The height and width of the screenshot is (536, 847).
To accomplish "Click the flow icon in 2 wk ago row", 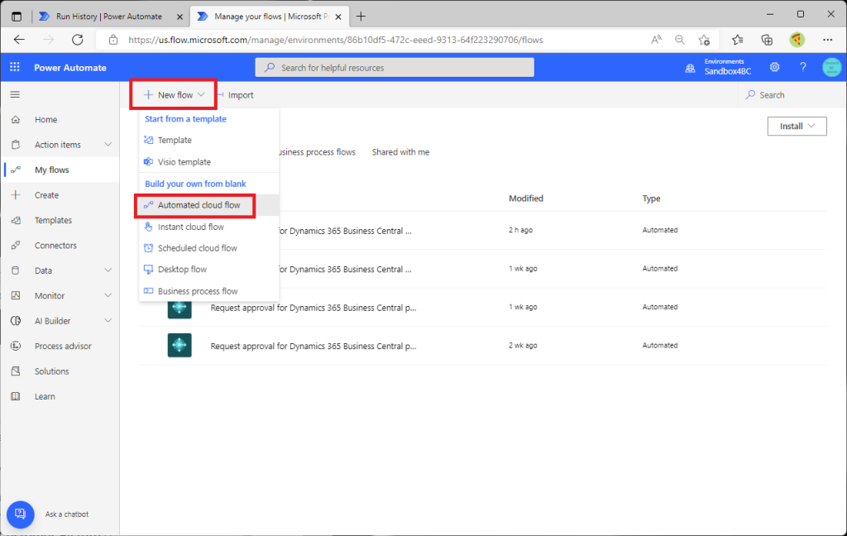I will pyautogui.click(x=179, y=345).
